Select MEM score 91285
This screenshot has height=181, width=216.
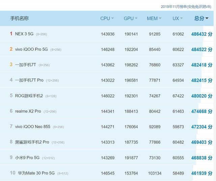(x=155, y=34)
